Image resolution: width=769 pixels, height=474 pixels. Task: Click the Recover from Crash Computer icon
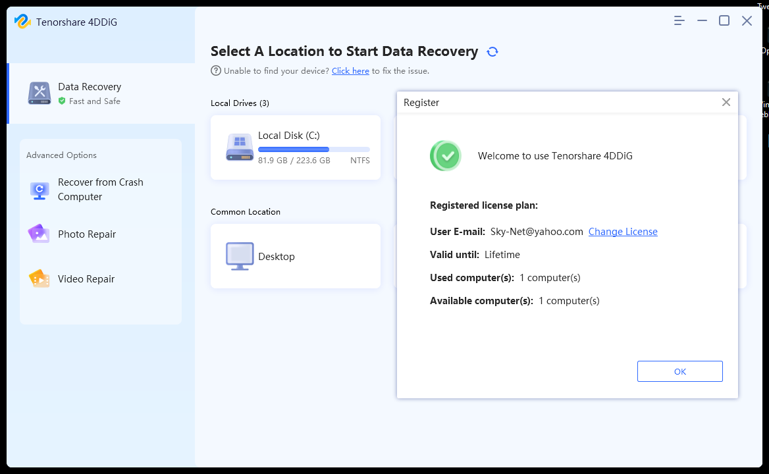pos(40,190)
